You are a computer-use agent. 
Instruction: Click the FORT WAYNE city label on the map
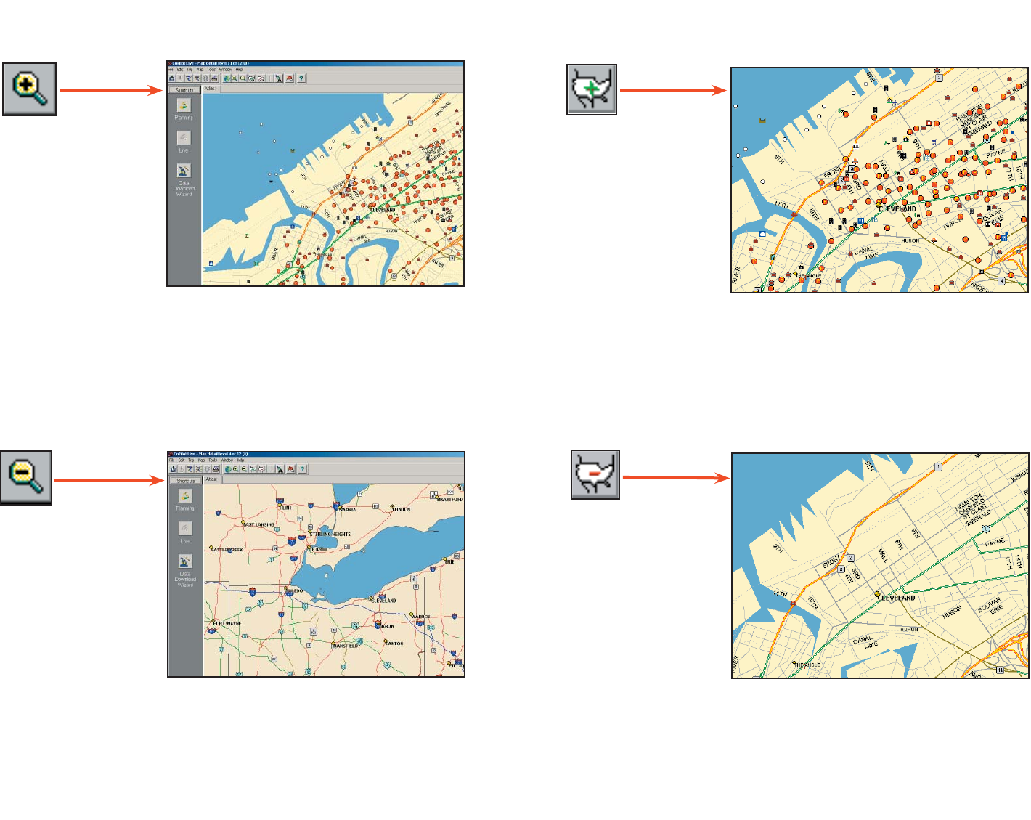tap(227, 623)
